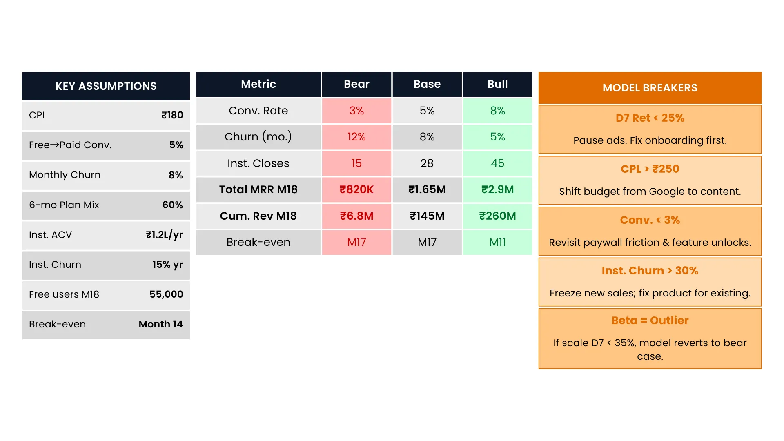Click the Bull column header
The height and width of the screenshot is (441, 784).
tap(497, 84)
